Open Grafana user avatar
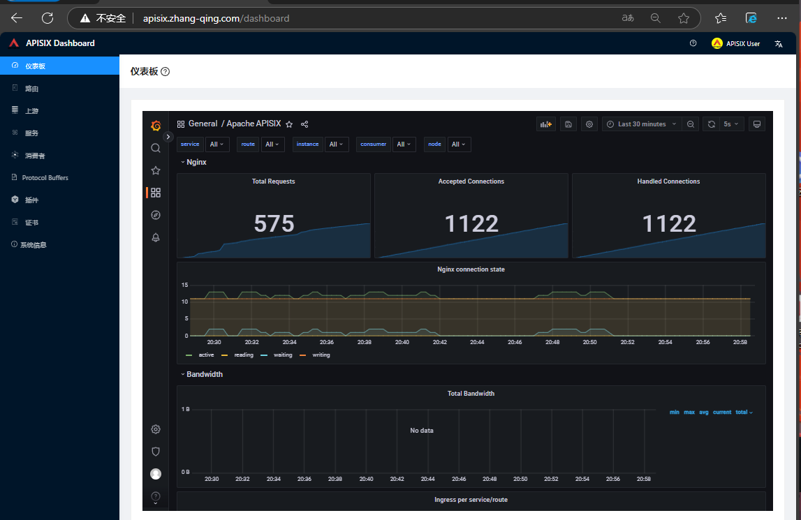 coord(156,474)
